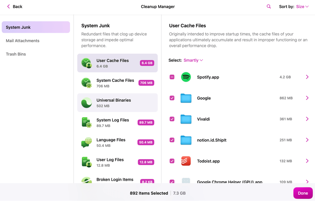Expand the Google Chrome Helper (GPU).app row
The image size is (315, 201).
pyautogui.click(x=307, y=182)
